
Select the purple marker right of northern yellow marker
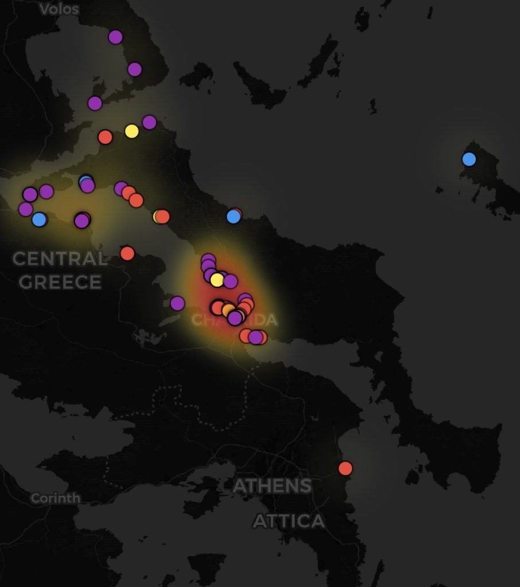pyautogui.click(x=150, y=122)
